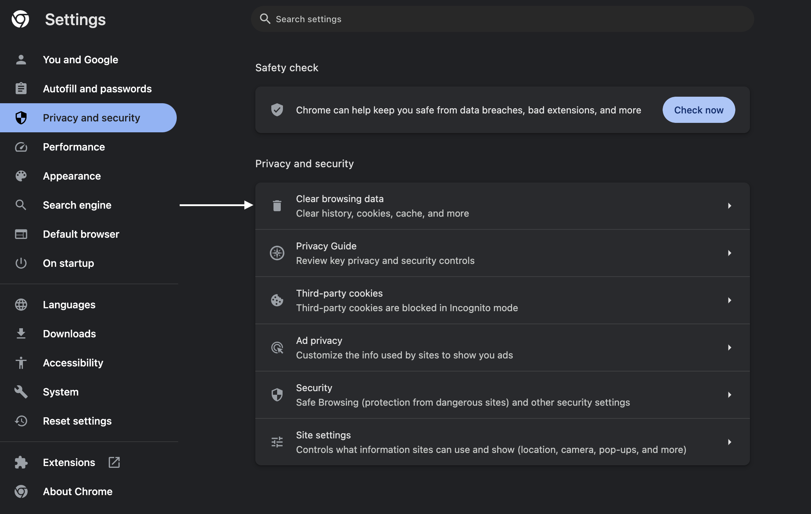Click the download arrow icon for Downloads

tap(21, 333)
